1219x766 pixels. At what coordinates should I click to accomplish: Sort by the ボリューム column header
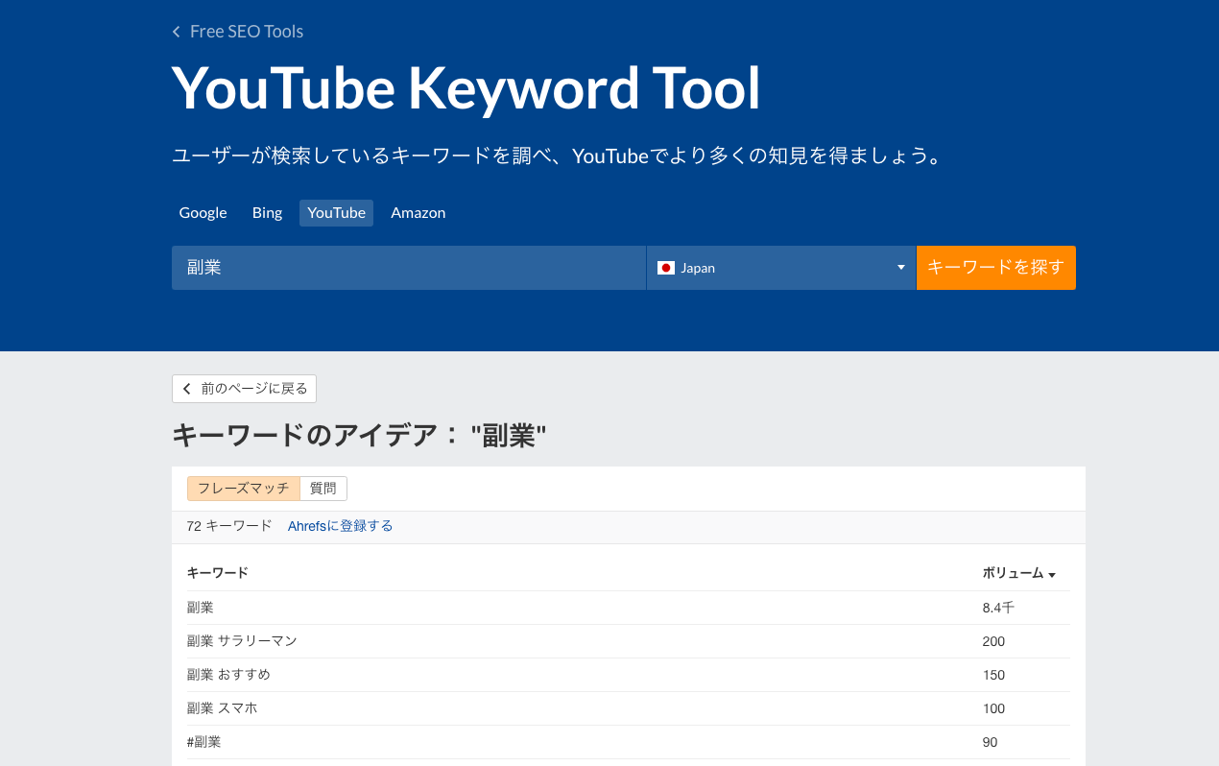1018,573
